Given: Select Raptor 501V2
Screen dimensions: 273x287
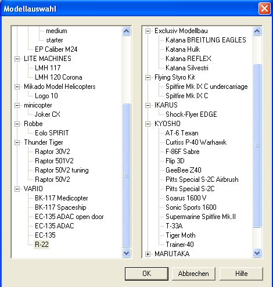Looking at the screenshot, I should pyautogui.click(x=54, y=161).
